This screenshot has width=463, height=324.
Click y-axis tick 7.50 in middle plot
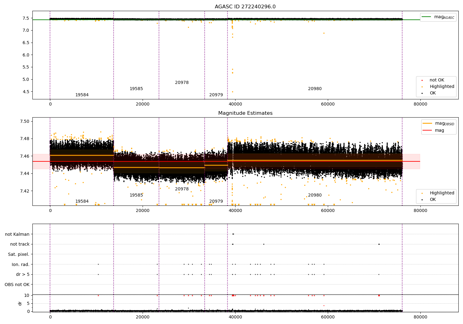tap(25, 121)
